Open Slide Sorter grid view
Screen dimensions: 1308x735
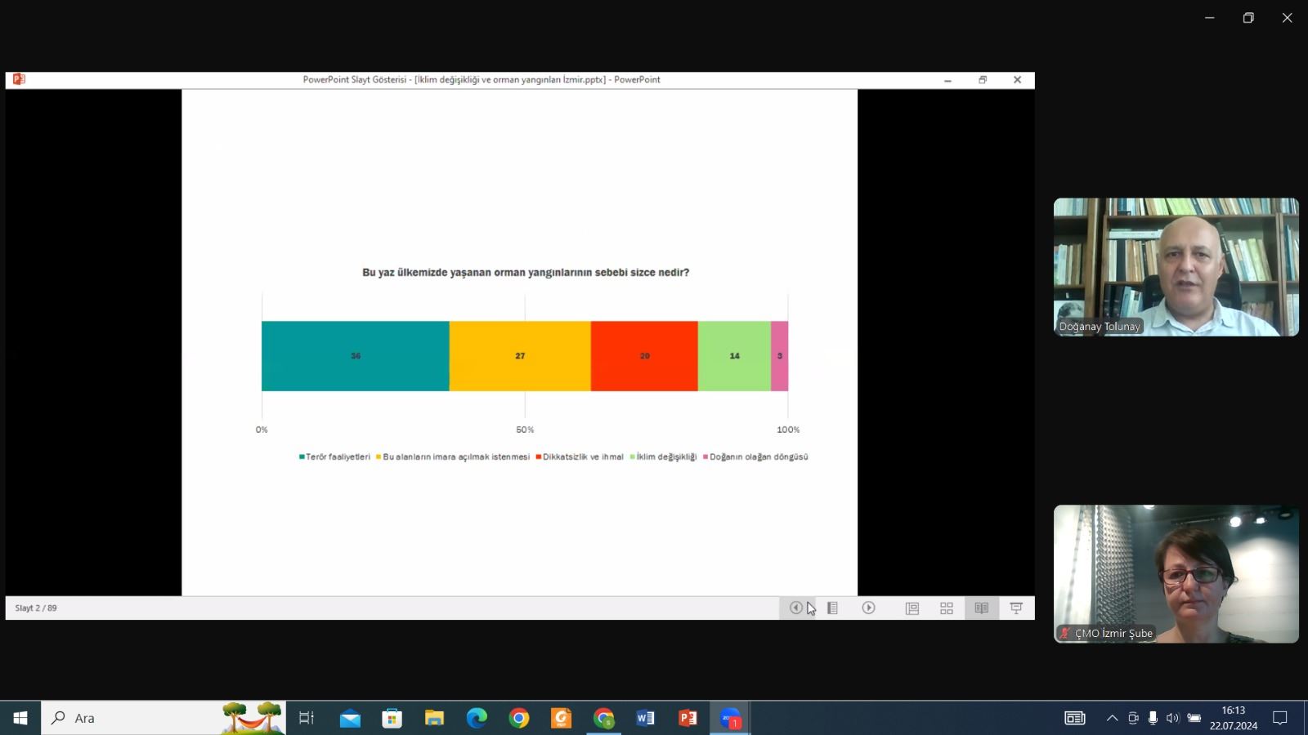[947, 608]
